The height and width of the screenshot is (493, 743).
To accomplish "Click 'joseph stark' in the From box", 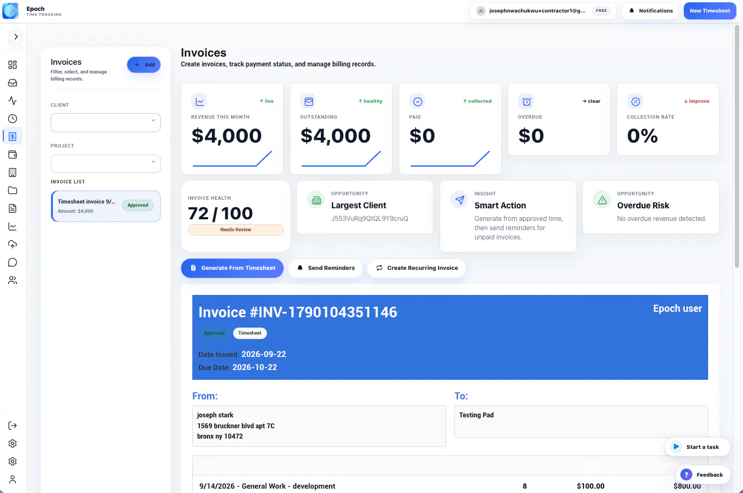I will pyautogui.click(x=215, y=415).
